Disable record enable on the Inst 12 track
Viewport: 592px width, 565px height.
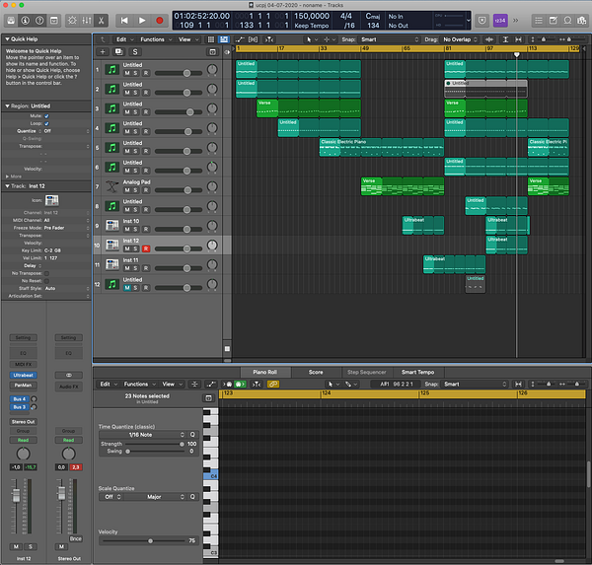point(146,248)
